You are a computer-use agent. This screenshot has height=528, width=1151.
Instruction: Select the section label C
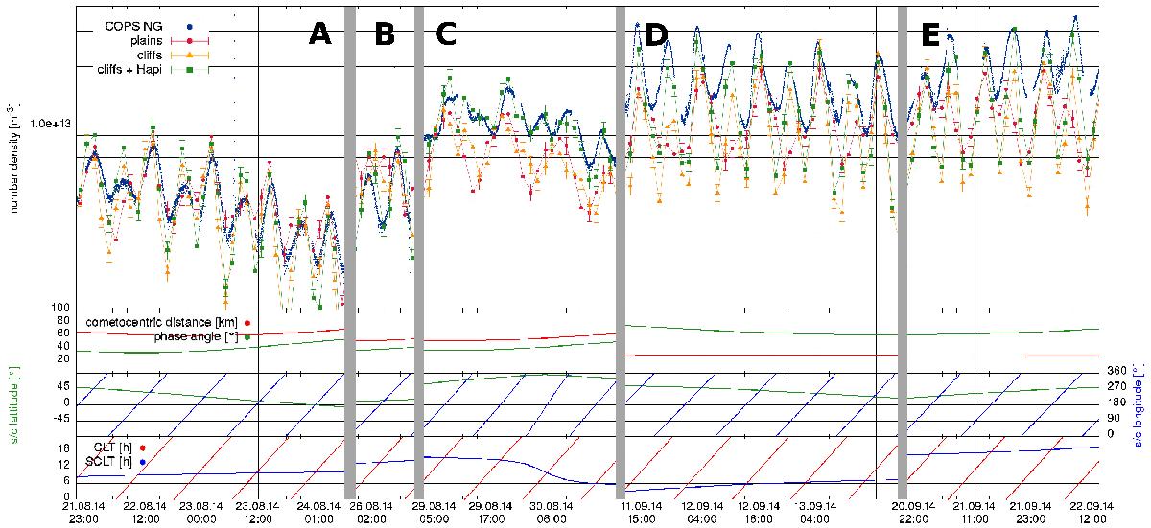pos(445,35)
